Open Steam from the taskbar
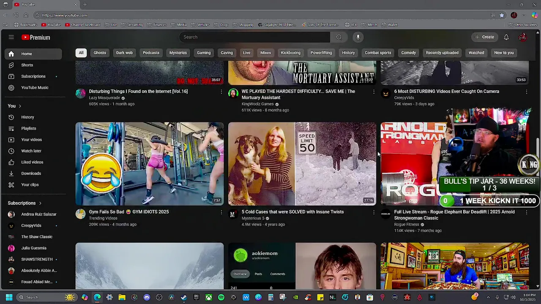Image resolution: width=541 pixels, height=304 pixels. 184,297
